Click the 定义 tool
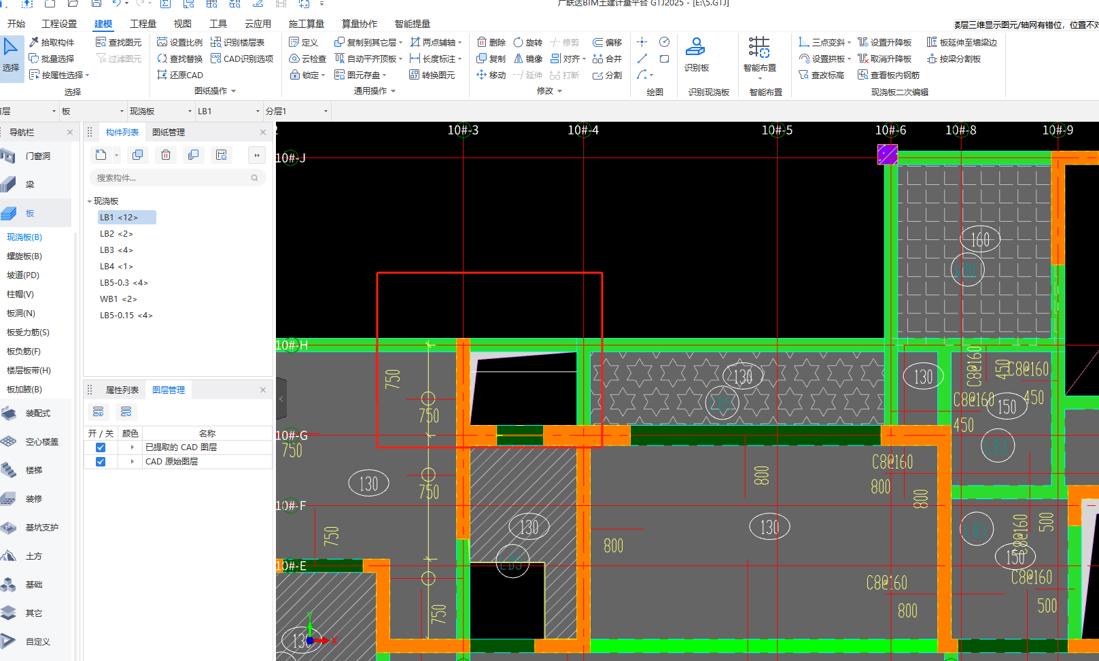Viewport: 1099px width, 661px height. pos(304,42)
